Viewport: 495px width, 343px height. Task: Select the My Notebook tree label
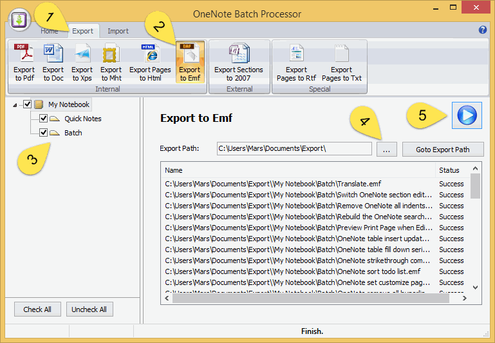[69, 104]
